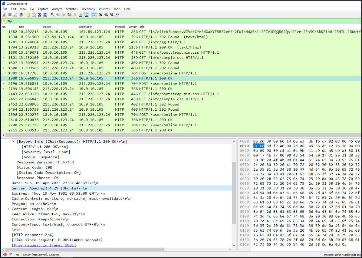Open a capture file folder icon

coord(28,15)
